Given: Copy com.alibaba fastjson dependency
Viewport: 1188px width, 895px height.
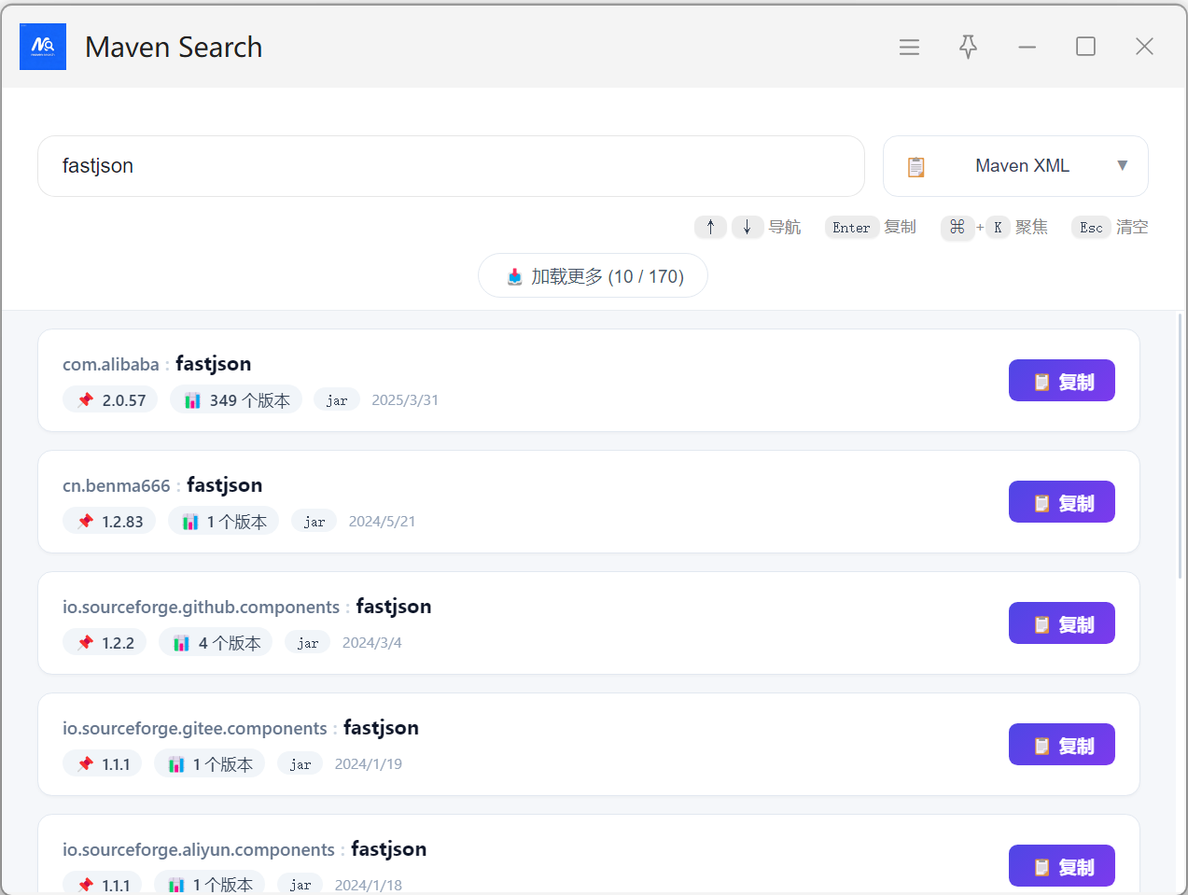Looking at the screenshot, I should pos(1062,381).
